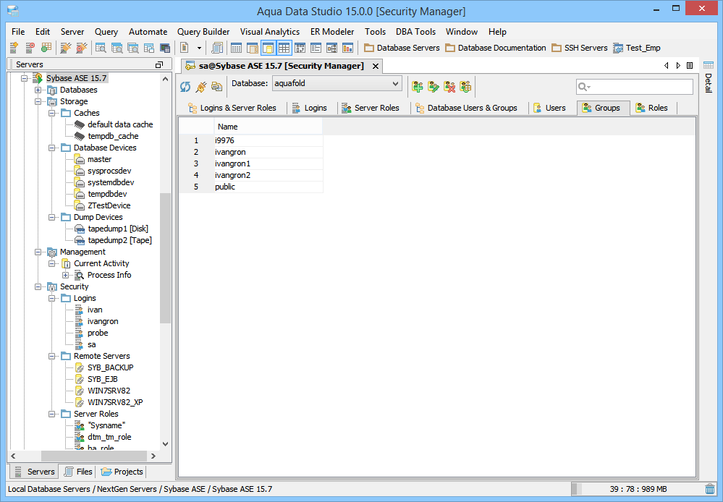Toggle the highlighted grid table toolbar icon
Screen dimensions: 723x502
[284, 48]
